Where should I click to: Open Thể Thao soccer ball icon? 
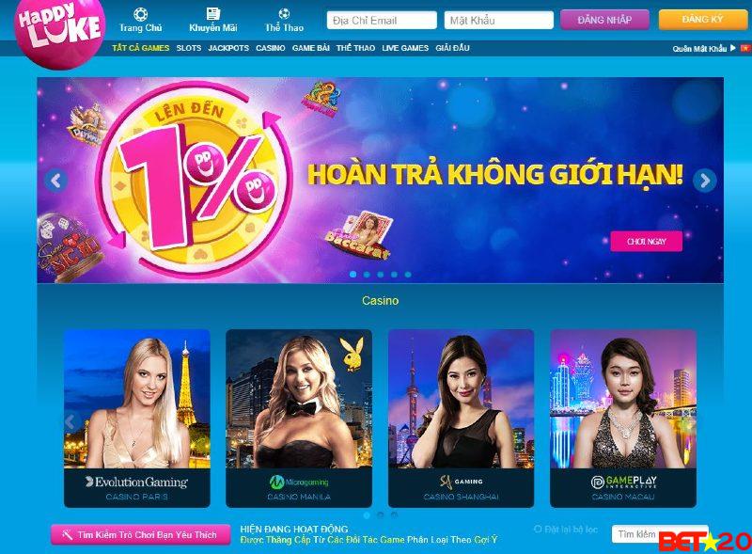pos(284,13)
